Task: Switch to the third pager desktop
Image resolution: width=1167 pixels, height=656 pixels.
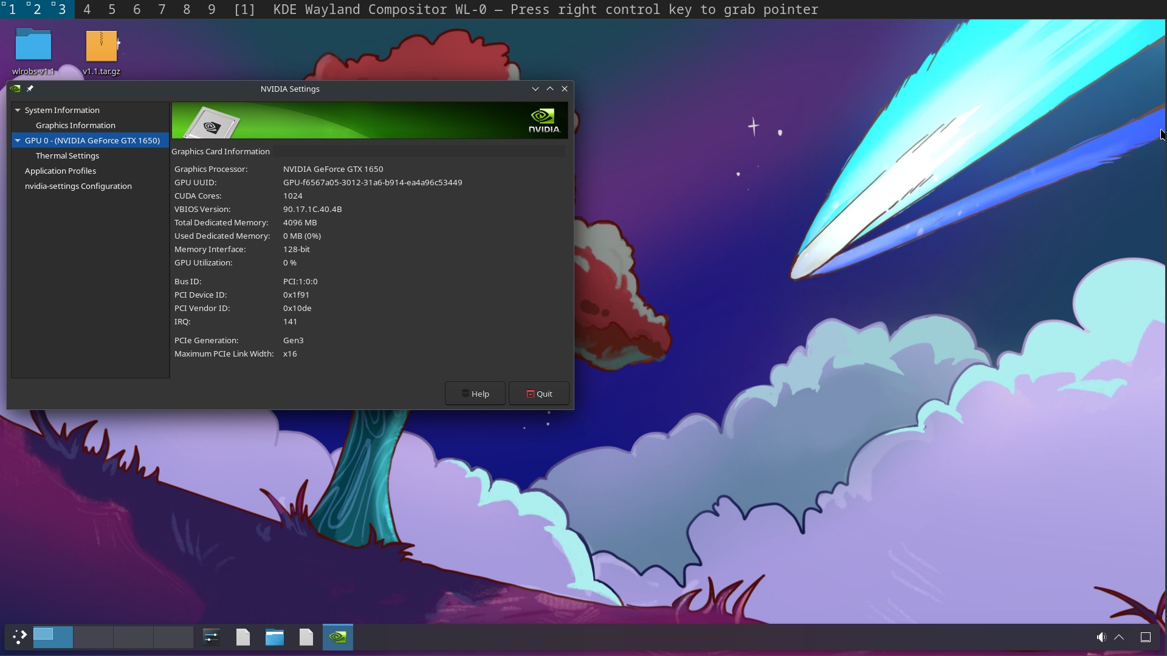Action: click(133, 637)
